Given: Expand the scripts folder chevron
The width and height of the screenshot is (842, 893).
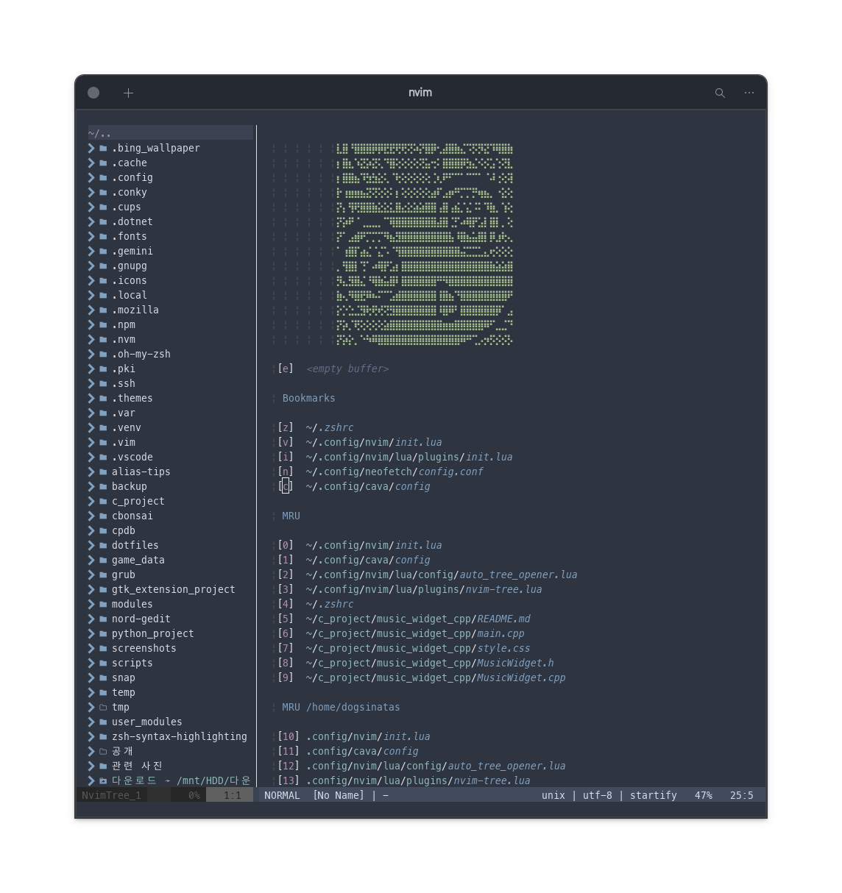Looking at the screenshot, I should [x=91, y=663].
